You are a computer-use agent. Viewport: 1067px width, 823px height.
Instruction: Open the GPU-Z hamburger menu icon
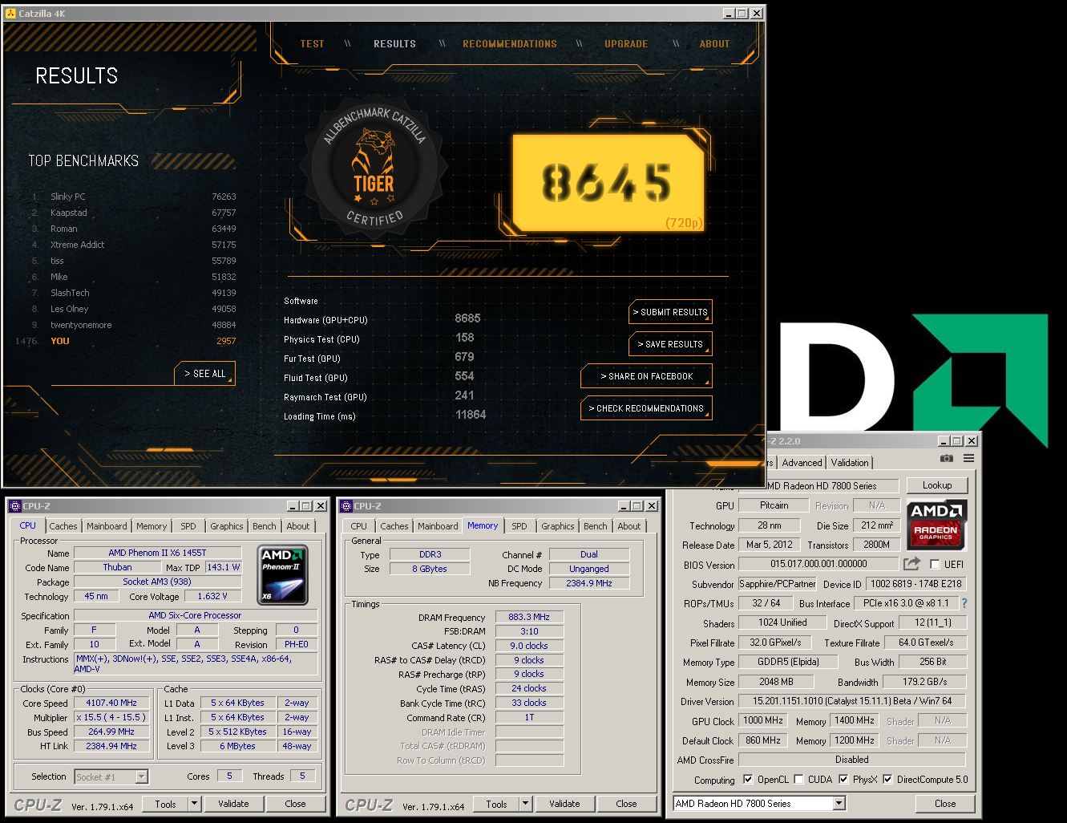click(968, 458)
